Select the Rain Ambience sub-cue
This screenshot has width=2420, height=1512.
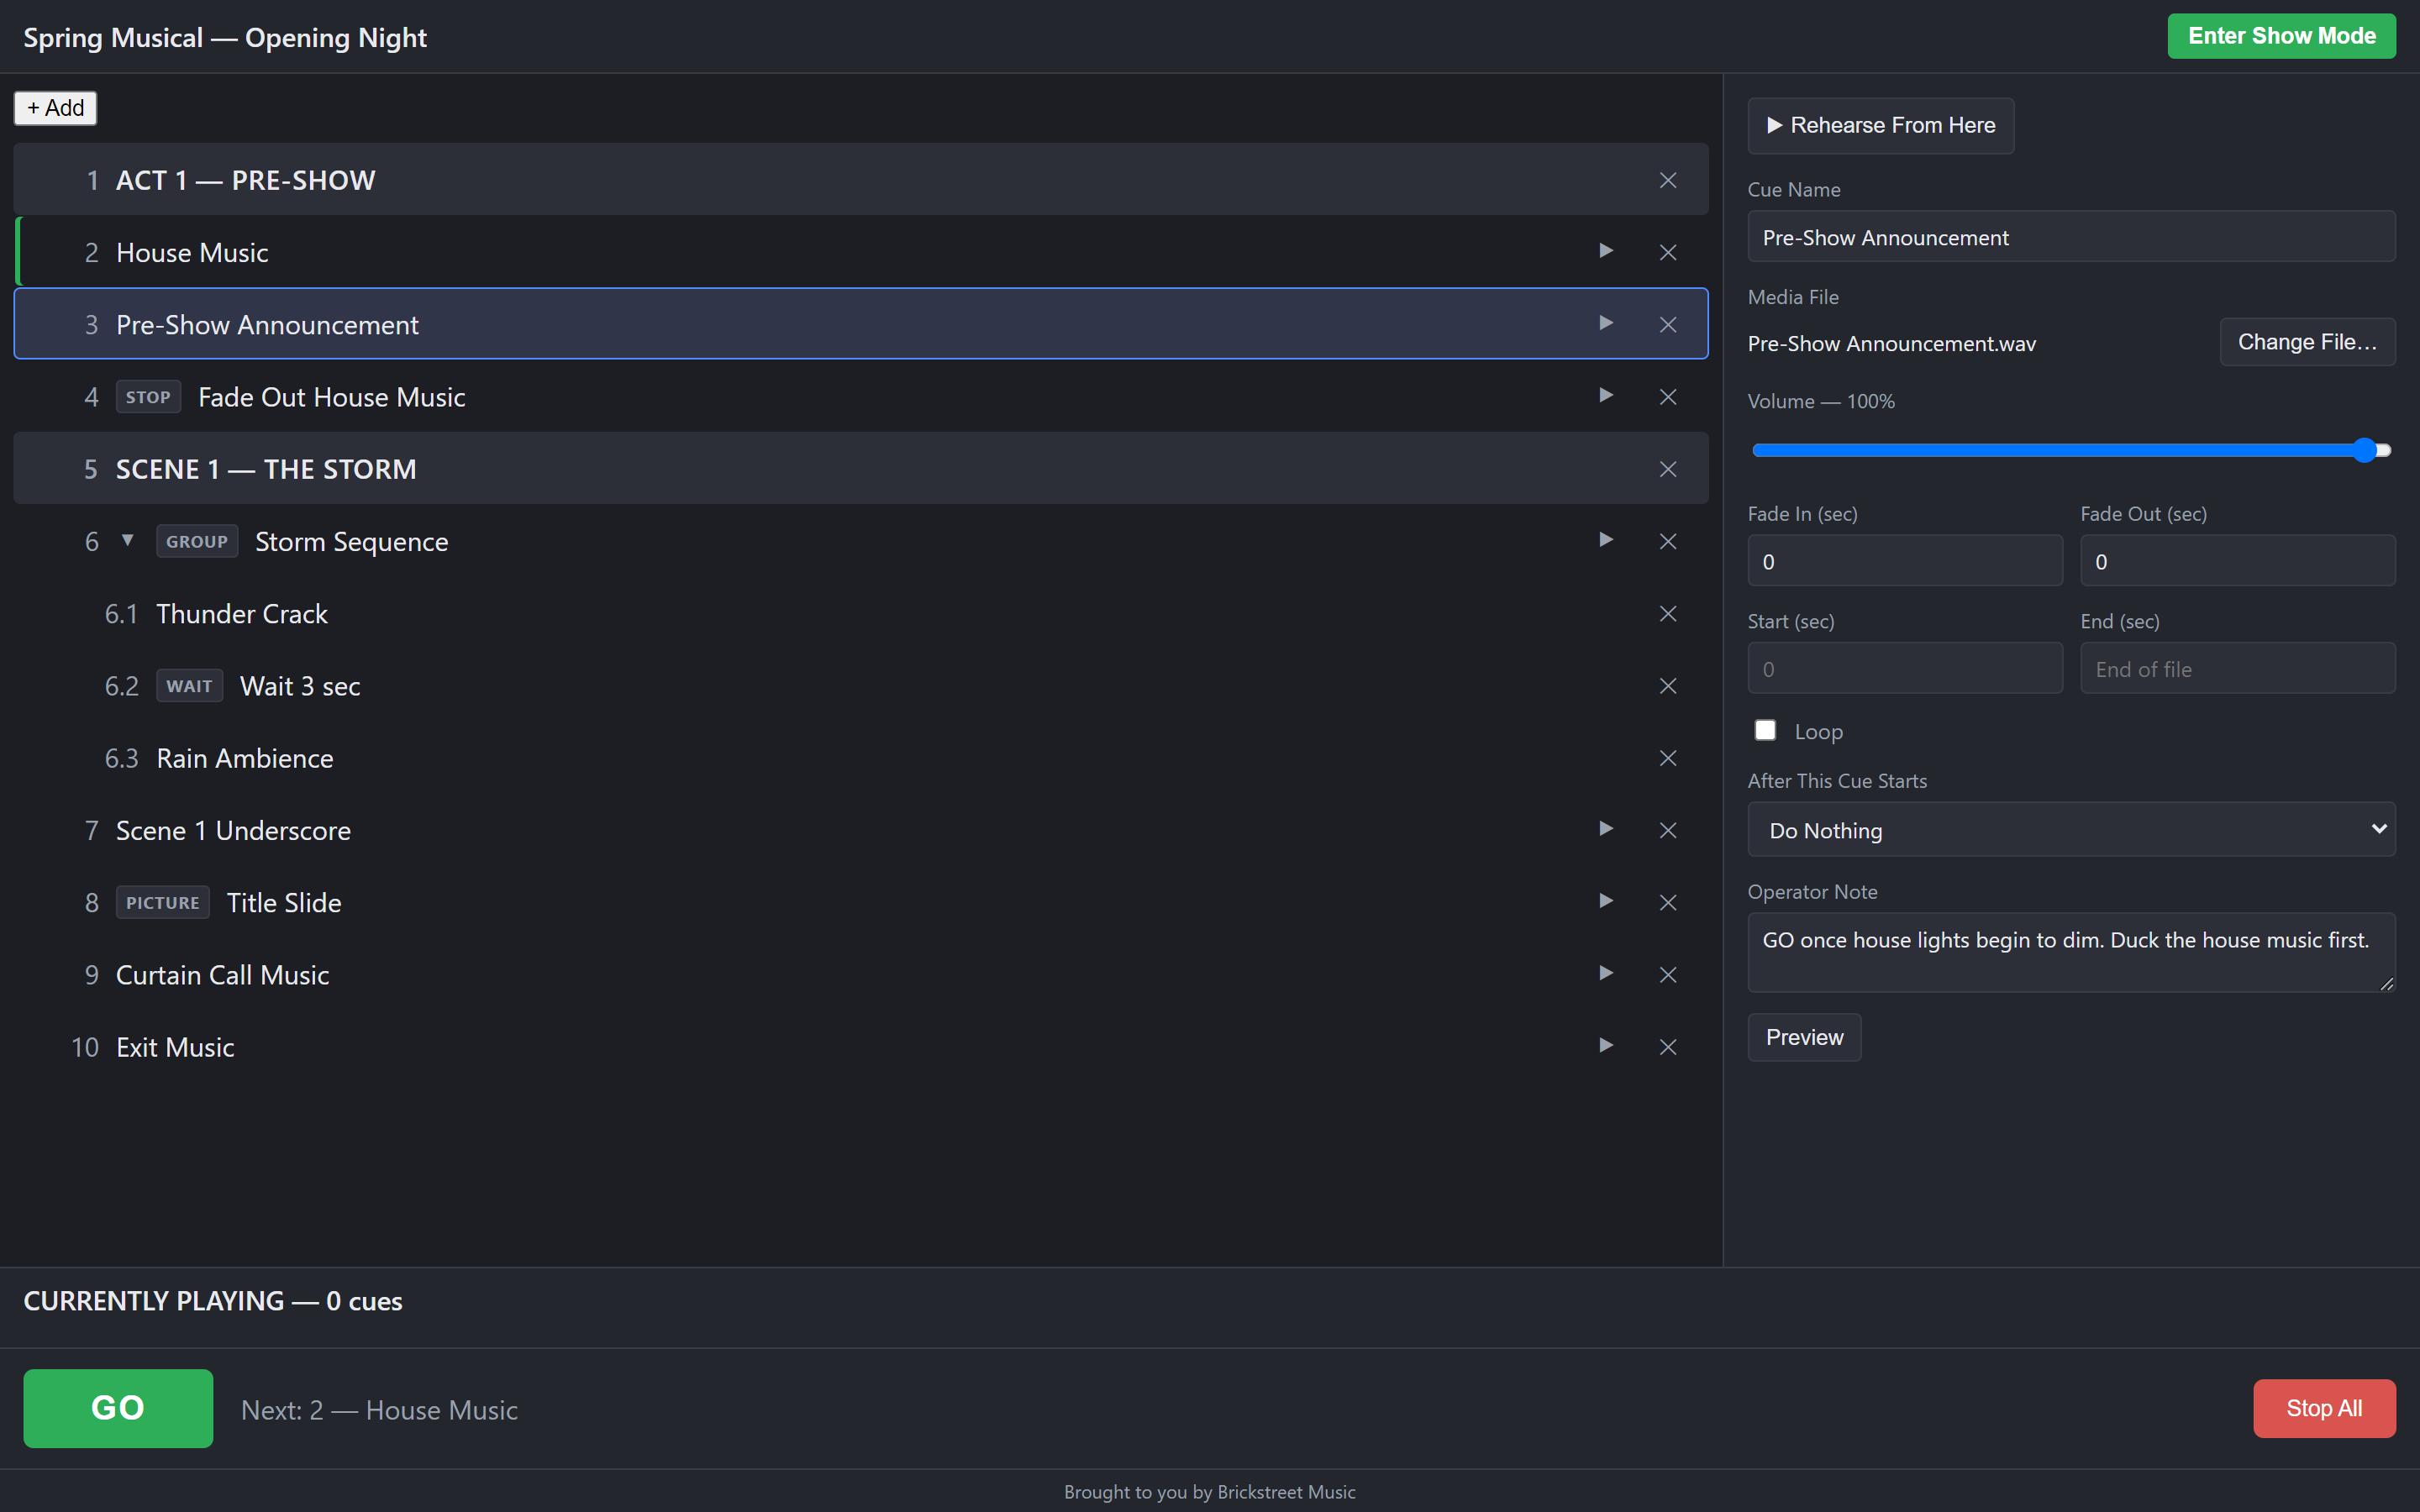861,758
